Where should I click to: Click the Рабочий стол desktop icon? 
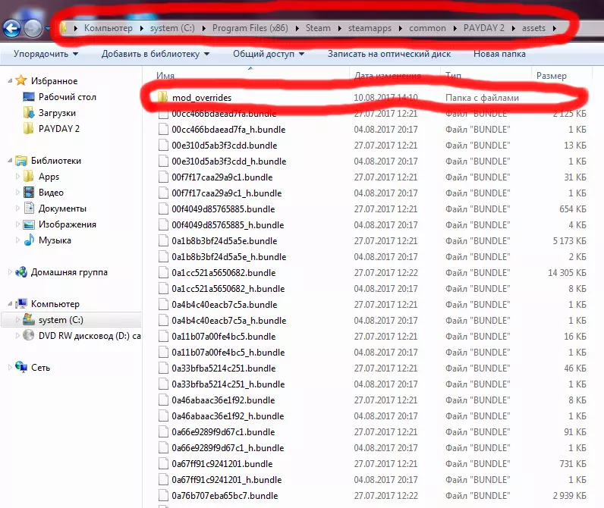29,96
